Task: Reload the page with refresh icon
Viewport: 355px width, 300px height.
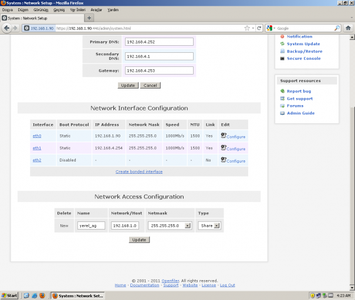Action: [x=259, y=28]
